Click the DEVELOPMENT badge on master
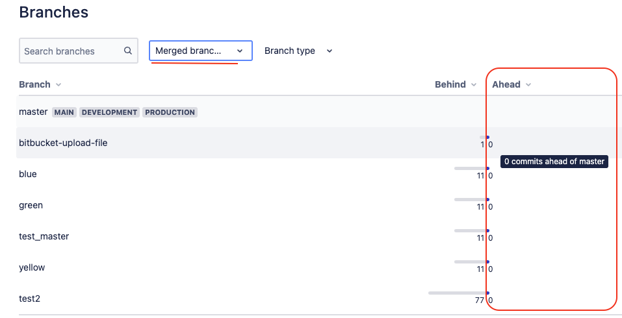The width and height of the screenshot is (622, 318). (x=109, y=112)
